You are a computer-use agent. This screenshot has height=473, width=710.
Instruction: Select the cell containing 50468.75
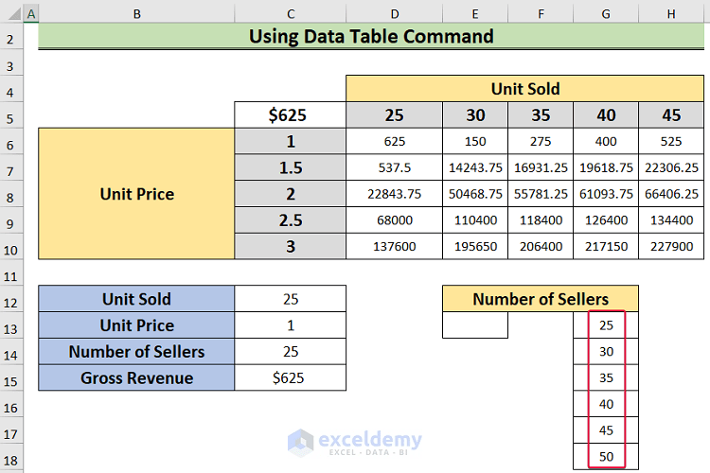pos(475,194)
